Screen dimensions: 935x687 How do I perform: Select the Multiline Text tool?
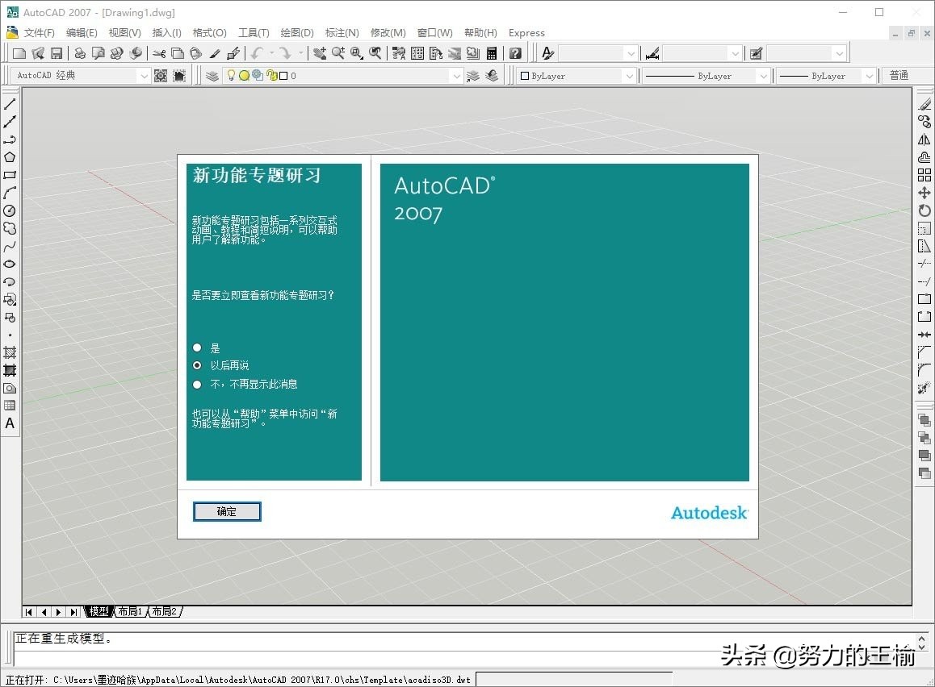(10, 423)
